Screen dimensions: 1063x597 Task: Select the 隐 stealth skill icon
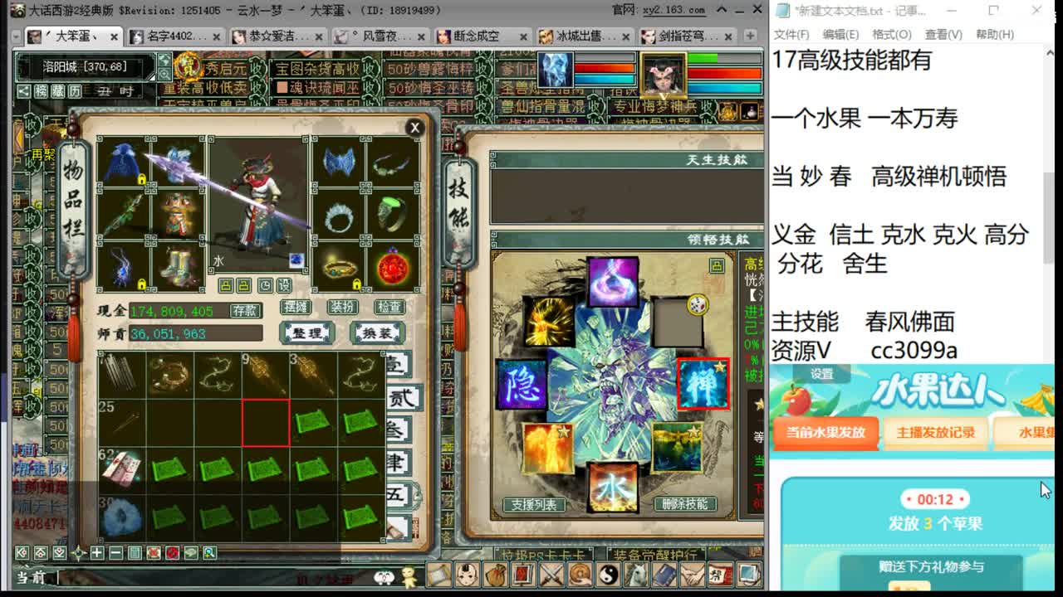(522, 385)
